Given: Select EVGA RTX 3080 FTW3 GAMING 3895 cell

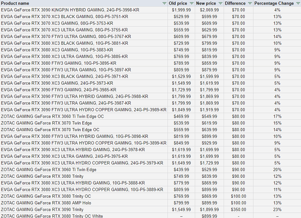Looking at the screenshot, I should click(84, 63).
